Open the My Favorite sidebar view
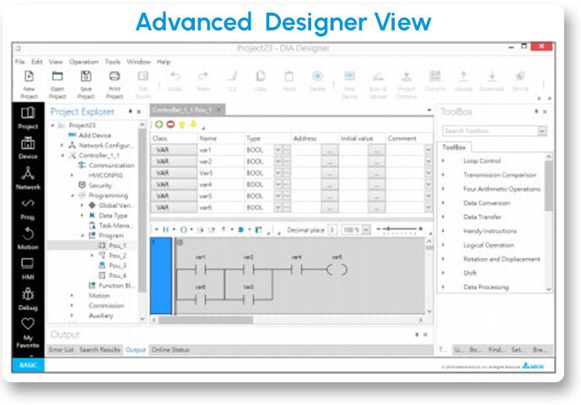The width and height of the screenshot is (581, 405). tap(28, 333)
